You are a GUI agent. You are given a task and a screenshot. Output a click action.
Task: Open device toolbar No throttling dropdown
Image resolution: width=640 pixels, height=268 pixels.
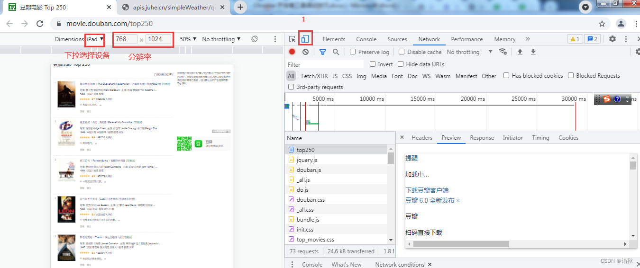coord(221,39)
